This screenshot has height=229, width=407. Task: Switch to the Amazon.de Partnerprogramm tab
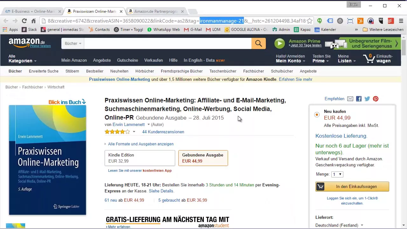[155, 11]
